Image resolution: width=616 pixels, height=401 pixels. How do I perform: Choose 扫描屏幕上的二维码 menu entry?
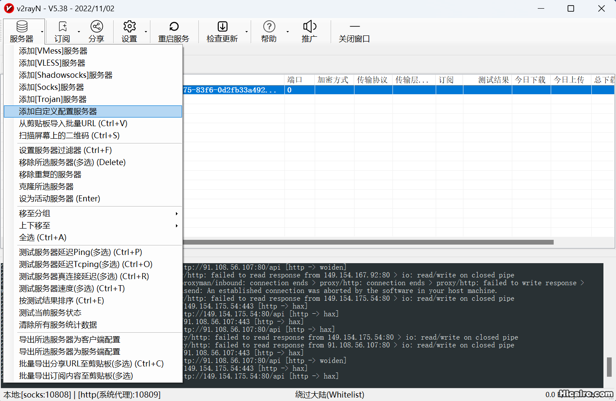pos(93,136)
